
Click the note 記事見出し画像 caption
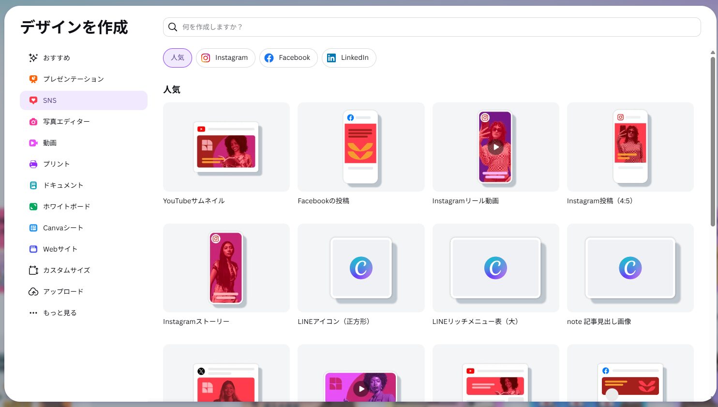[x=599, y=322]
